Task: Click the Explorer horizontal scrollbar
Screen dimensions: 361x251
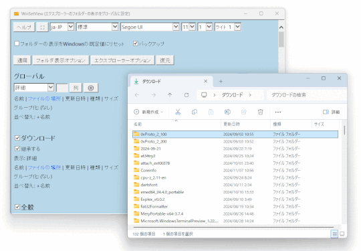Action: click(233, 228)
